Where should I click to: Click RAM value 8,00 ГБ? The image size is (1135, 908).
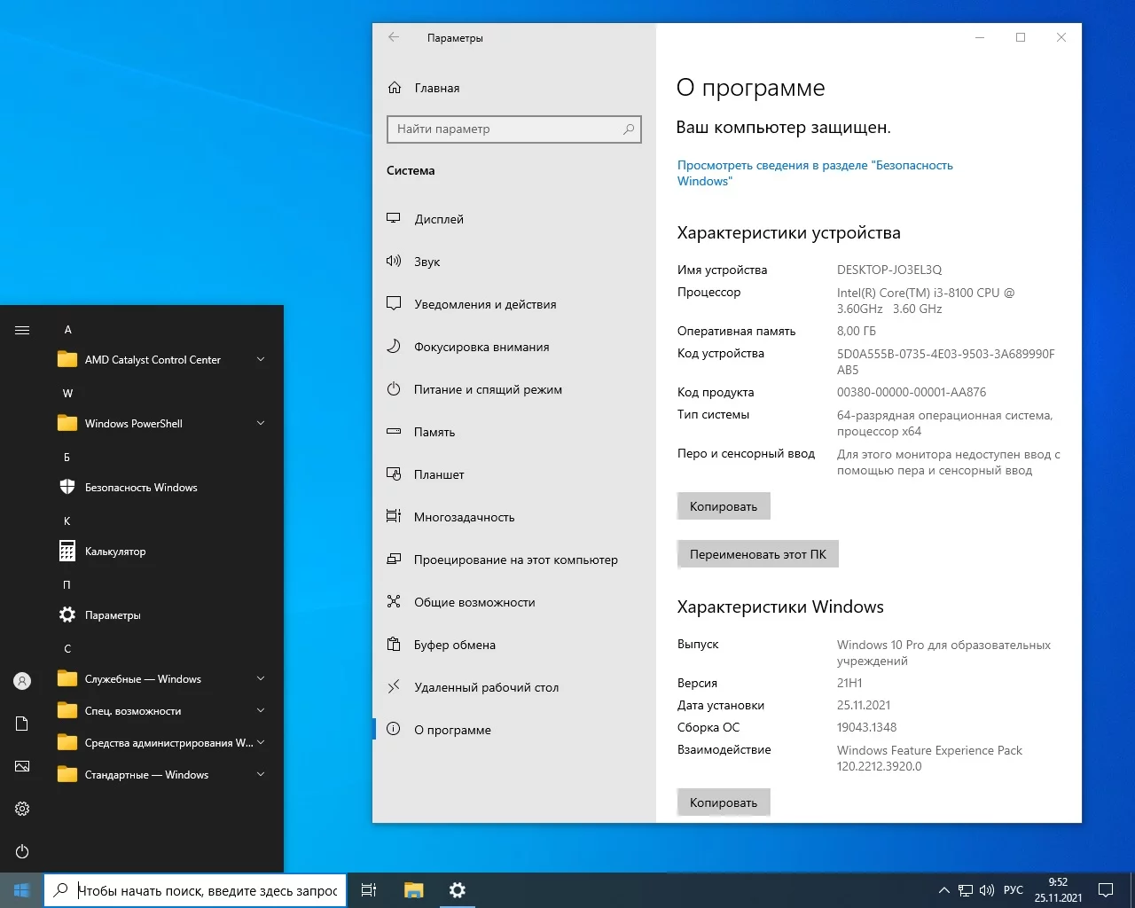[857, 331]
